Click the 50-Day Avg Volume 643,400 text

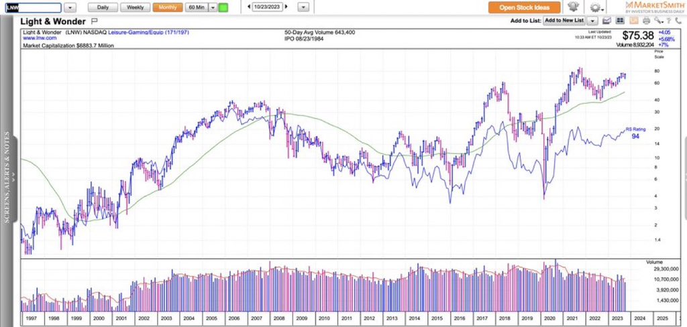320,32
